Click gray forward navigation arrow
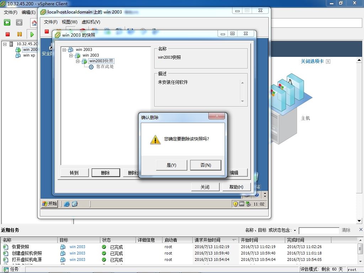The image size is (364, 273). coord(19,22)
